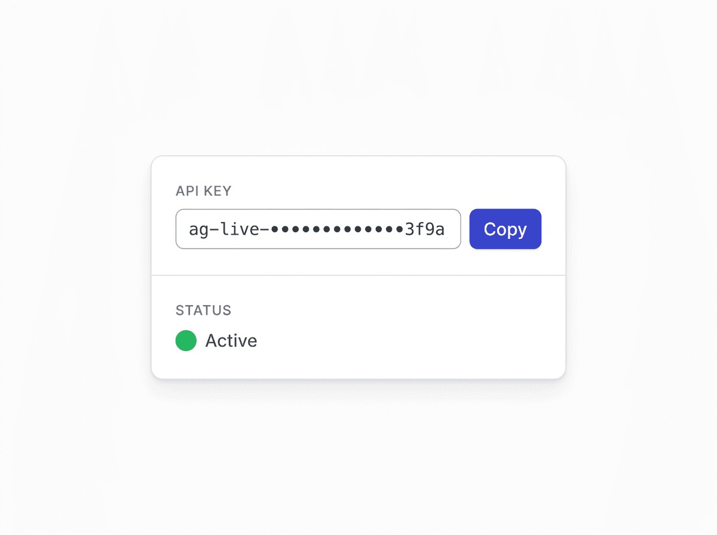Click the blue Copy button
The image size is (717, 535).
click(x=505, y=229)
